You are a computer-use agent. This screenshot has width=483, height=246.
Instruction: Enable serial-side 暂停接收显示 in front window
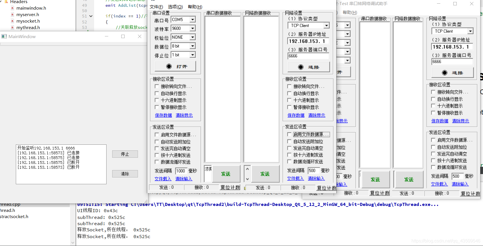pyautogui.click(x=157, y=107)
